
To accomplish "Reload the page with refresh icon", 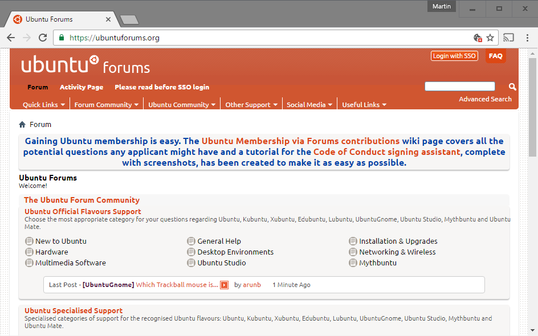I will point(43,38).
